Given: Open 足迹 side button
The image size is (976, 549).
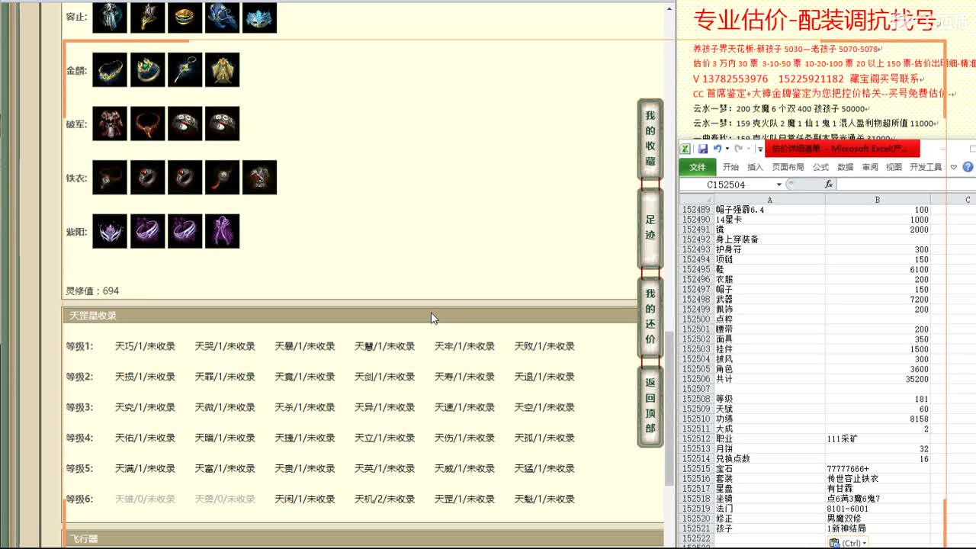Looking at the screenshot, I should tap(650, 227).
